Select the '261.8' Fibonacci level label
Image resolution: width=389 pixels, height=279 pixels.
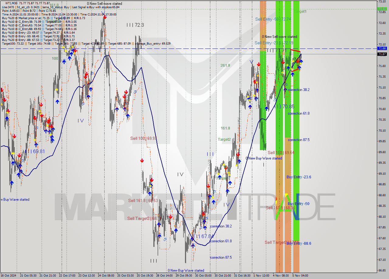pos(225,66)
